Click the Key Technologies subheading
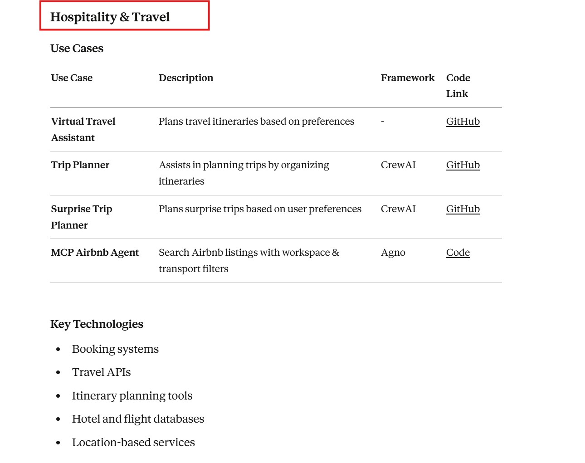 97,324
